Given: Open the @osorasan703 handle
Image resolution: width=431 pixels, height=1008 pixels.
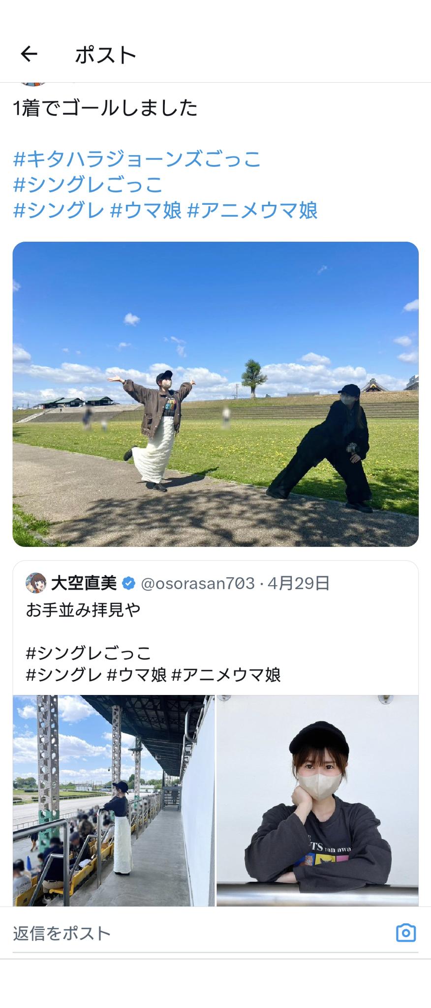Looking at the screenshot, I should click(x=198, y=583).
